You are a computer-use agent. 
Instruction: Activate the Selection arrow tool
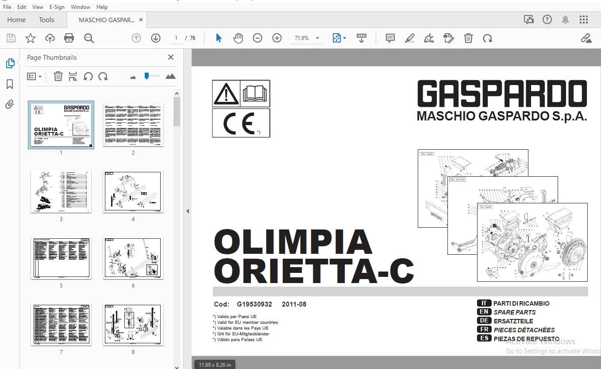click(x=219, y=38)
